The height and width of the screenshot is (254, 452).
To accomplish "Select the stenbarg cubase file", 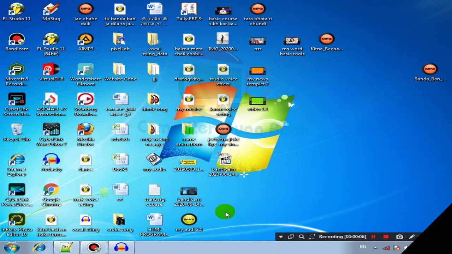I will [x=154, y=195].
